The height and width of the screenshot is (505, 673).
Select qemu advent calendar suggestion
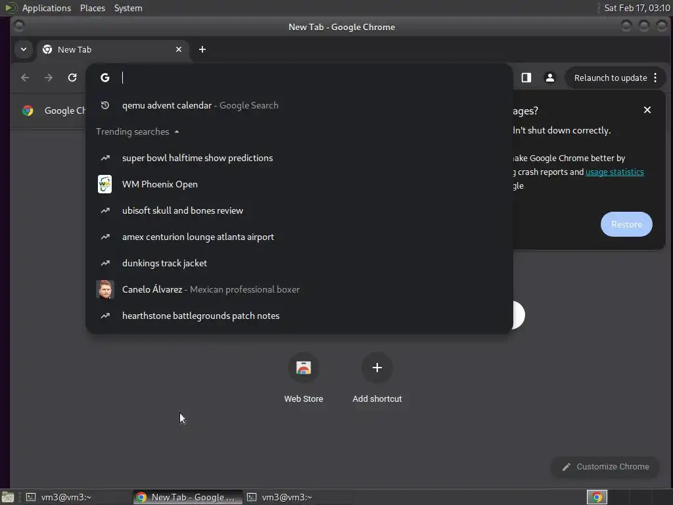pyautogui.click(x=299, y=105)
